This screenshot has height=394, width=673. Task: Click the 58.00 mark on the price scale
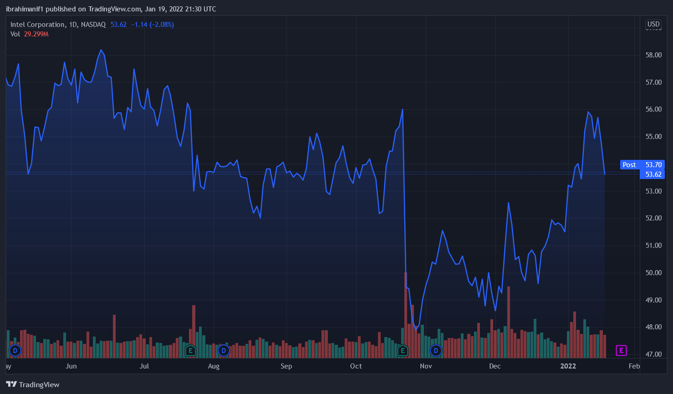tap(653, 55)
